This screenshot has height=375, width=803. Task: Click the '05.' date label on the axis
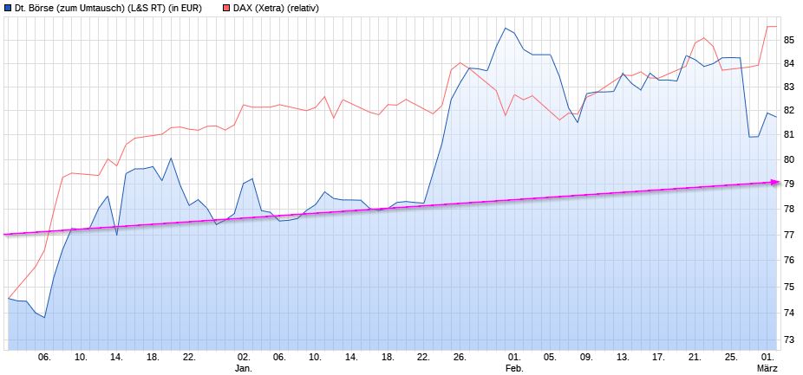click(550, 358)
